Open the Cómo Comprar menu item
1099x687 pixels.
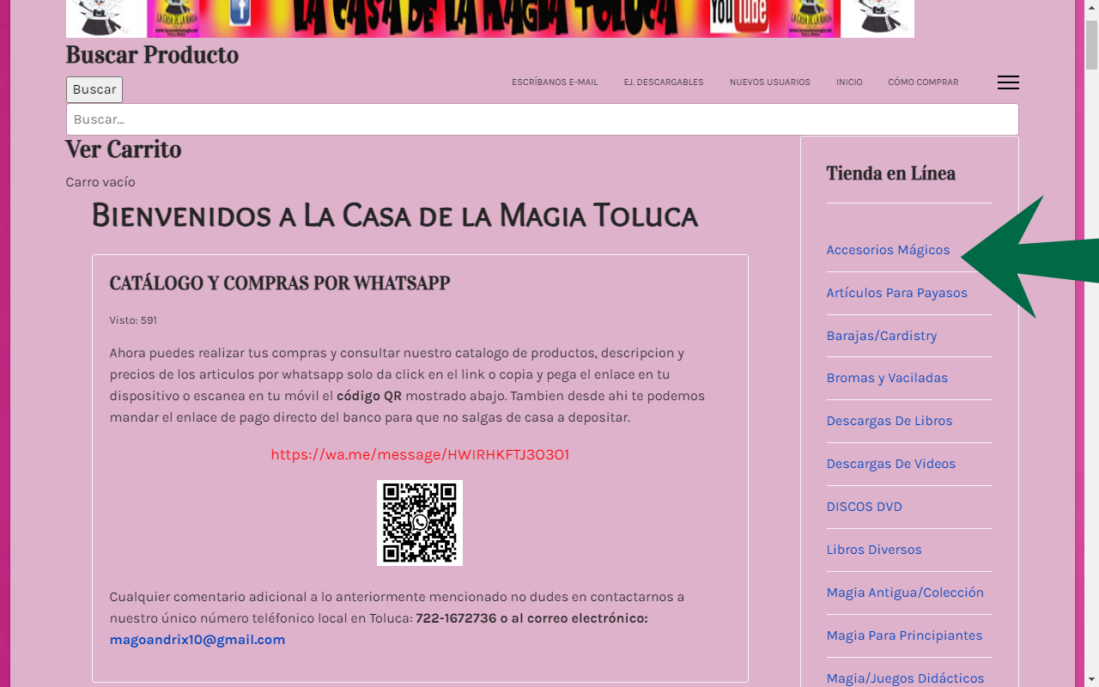pos(923,82)
